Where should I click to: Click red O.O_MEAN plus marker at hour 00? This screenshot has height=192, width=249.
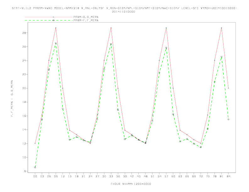tap(35, 143)
